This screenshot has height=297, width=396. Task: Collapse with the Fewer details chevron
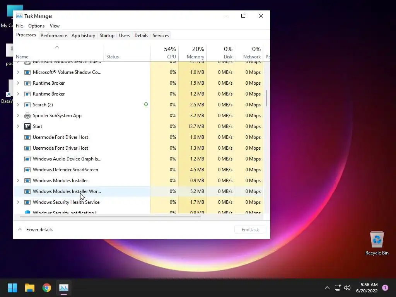20,230
